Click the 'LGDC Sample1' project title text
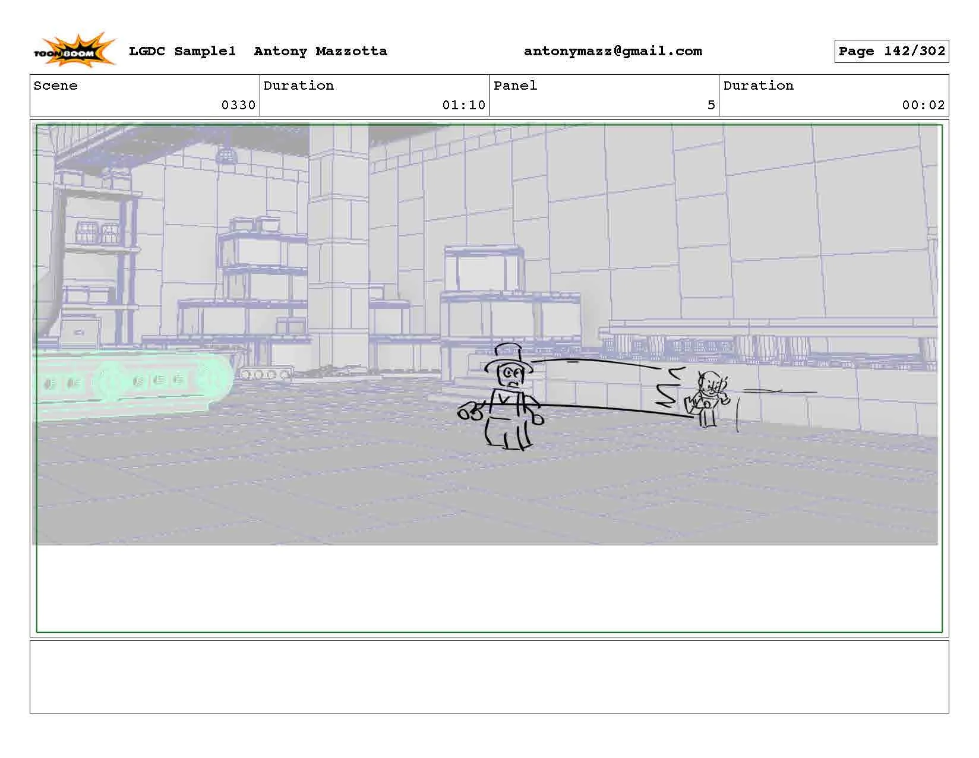The image size is (979, 758). [182, 51]
